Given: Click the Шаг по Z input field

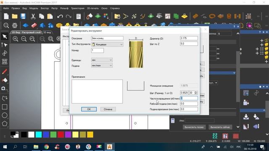Looking at the screenshot, I should [189, 44].
